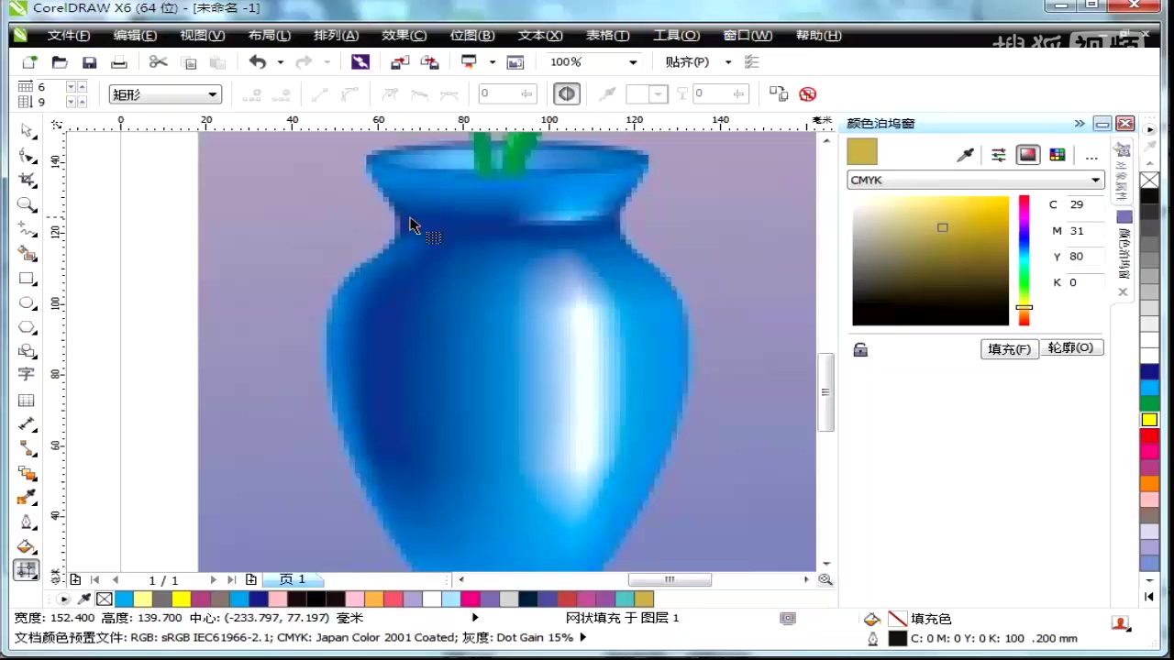Select the Pick tool
This screenshot has height=660, width=1174.
(27, 131)
